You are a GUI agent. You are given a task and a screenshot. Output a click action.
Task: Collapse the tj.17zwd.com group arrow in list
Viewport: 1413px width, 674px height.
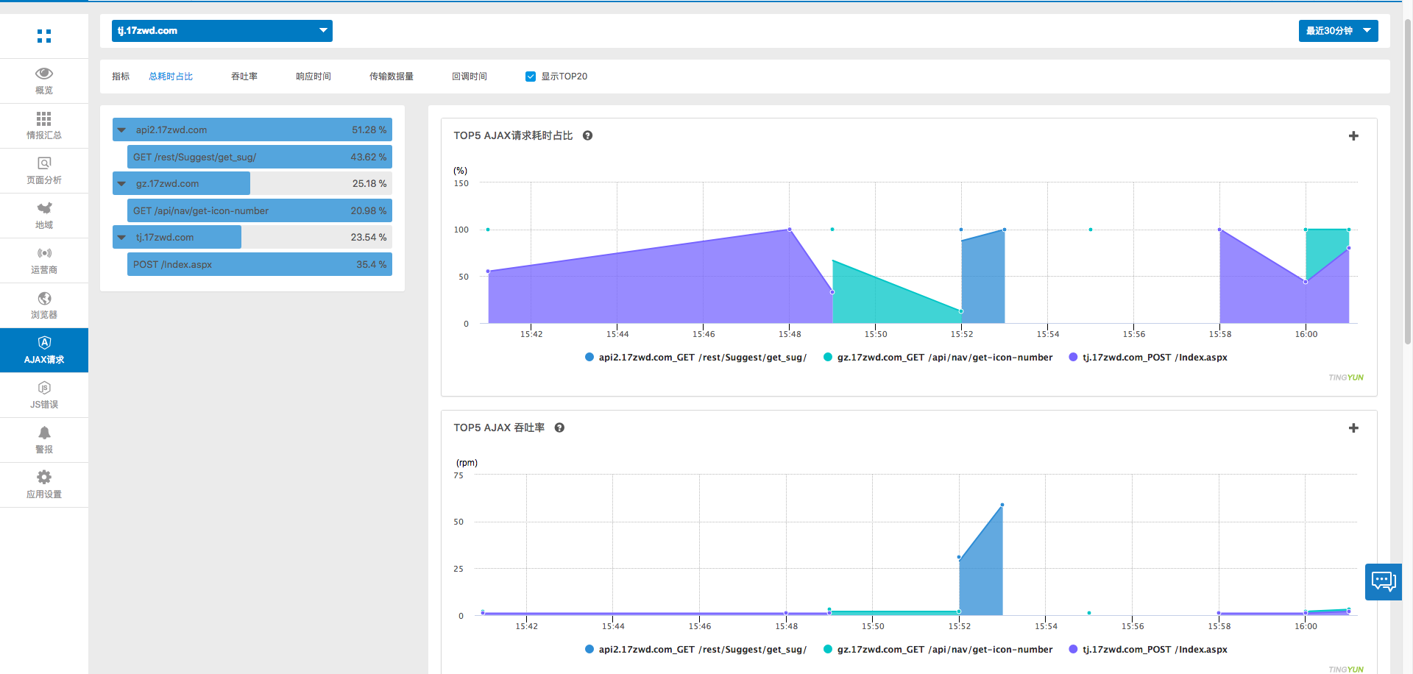[x=121, y=238]
